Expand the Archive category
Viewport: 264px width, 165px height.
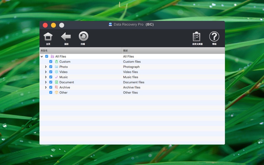coord(46,87)
